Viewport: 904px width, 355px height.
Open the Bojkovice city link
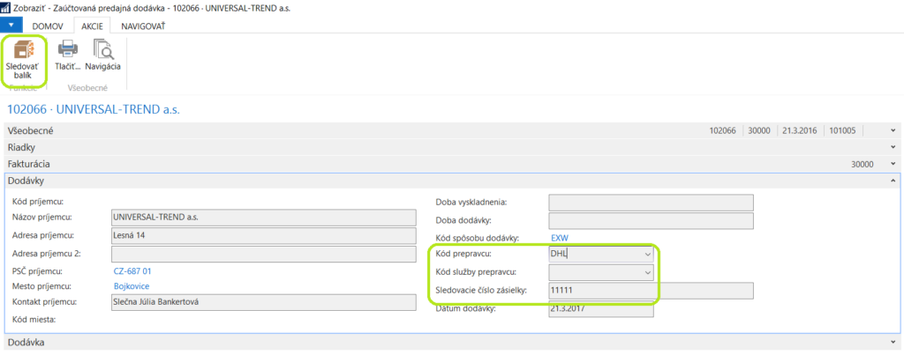coord(132,286)
